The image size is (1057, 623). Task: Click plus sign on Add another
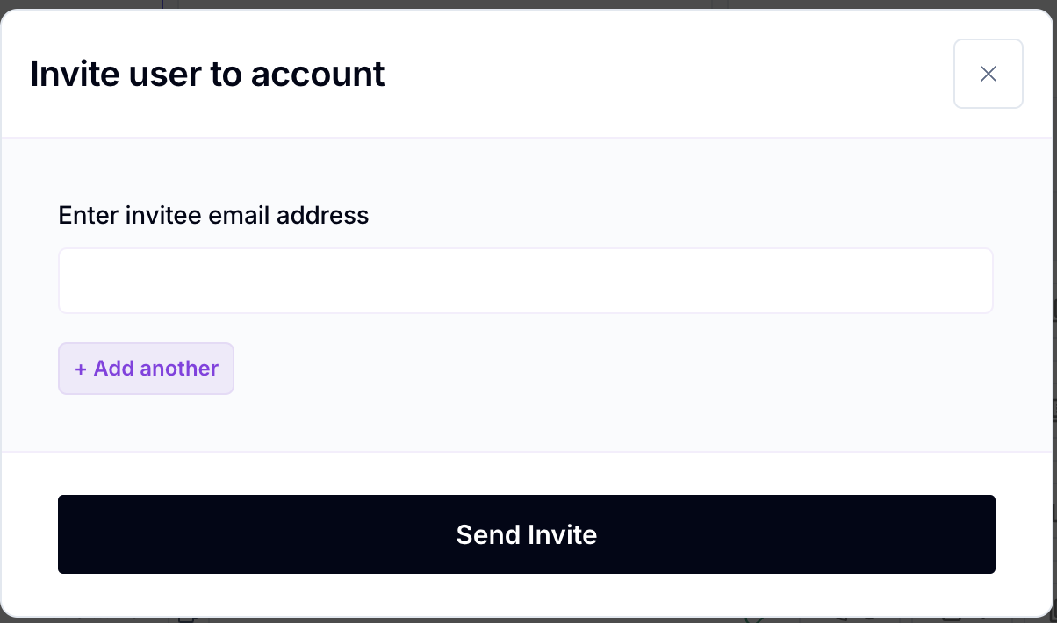pyautogui.click(x=81, y=369)
